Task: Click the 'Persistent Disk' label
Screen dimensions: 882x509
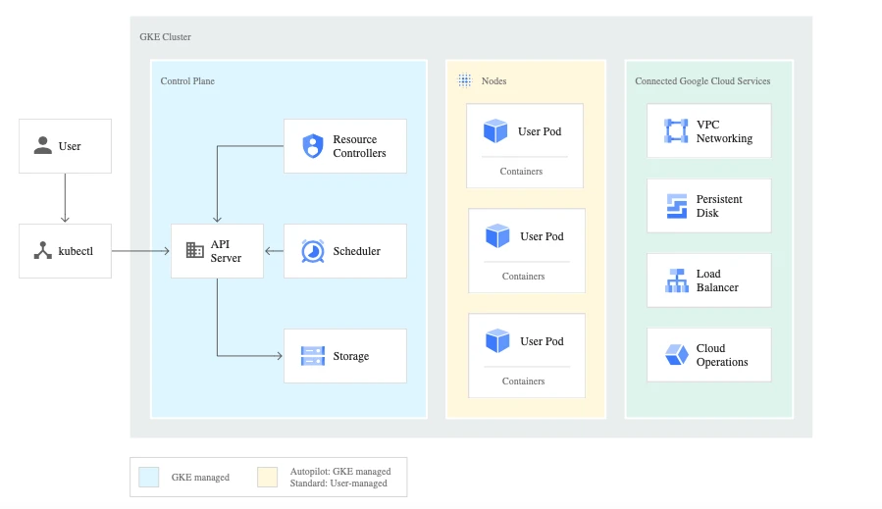Action: [x=719, y=206]
